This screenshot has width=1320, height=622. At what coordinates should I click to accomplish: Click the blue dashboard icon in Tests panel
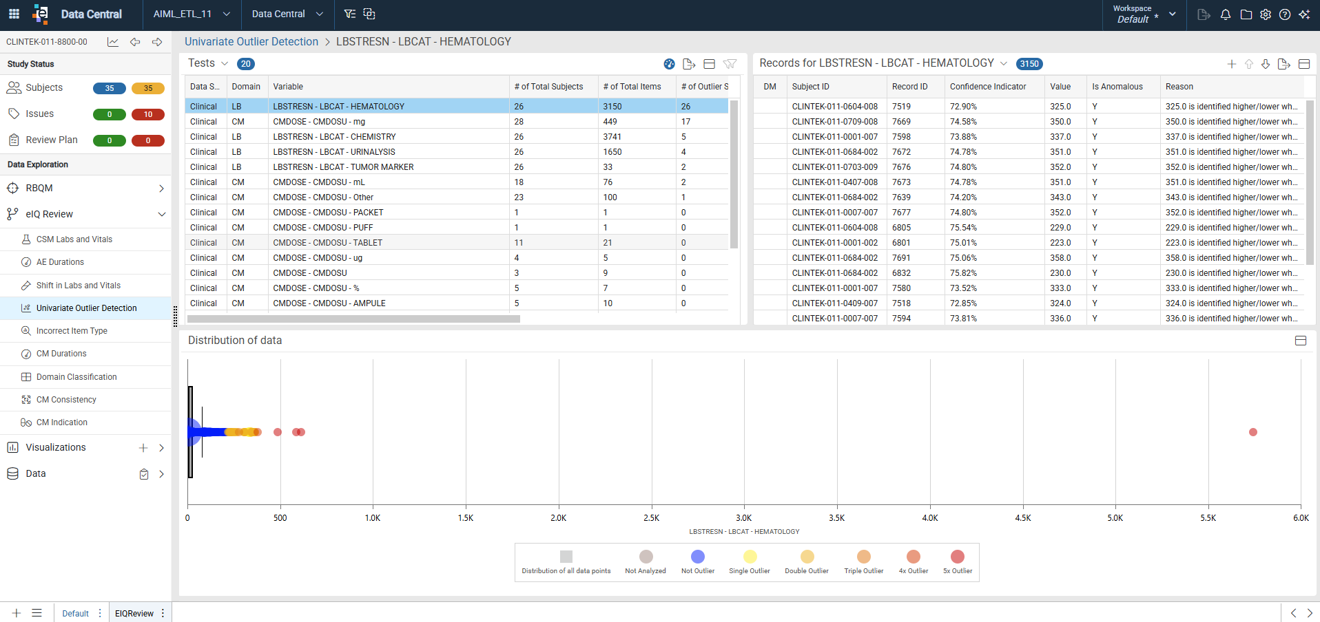pyautogui.click(x=669, y=64)
